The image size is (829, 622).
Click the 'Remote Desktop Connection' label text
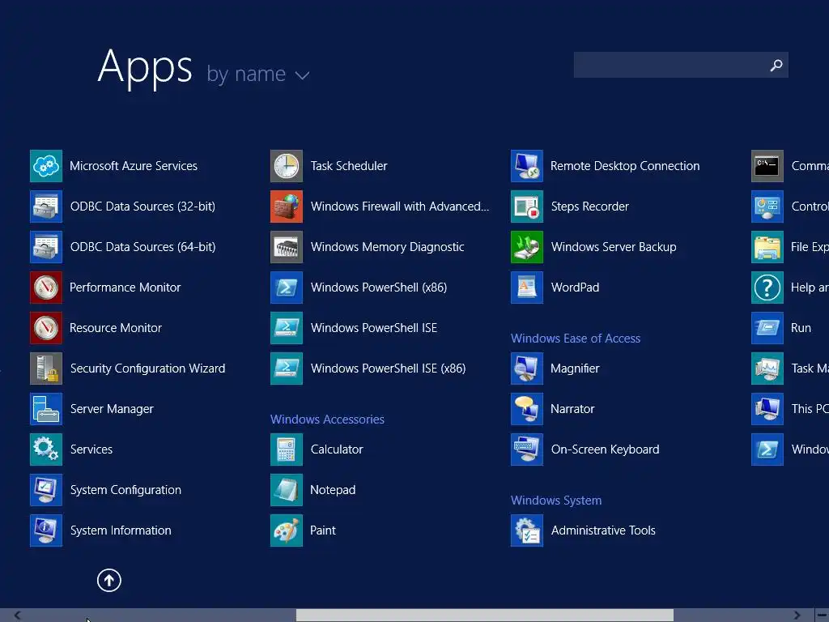[625, 166]
